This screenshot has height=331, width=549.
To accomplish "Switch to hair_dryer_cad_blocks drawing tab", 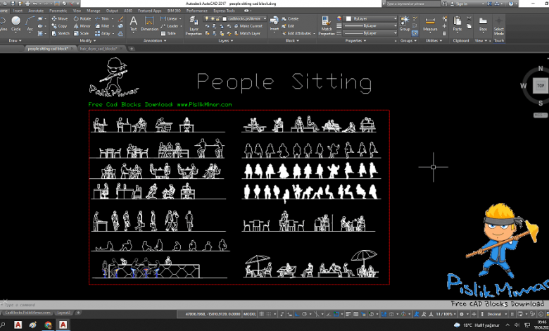I will point(99,49).
